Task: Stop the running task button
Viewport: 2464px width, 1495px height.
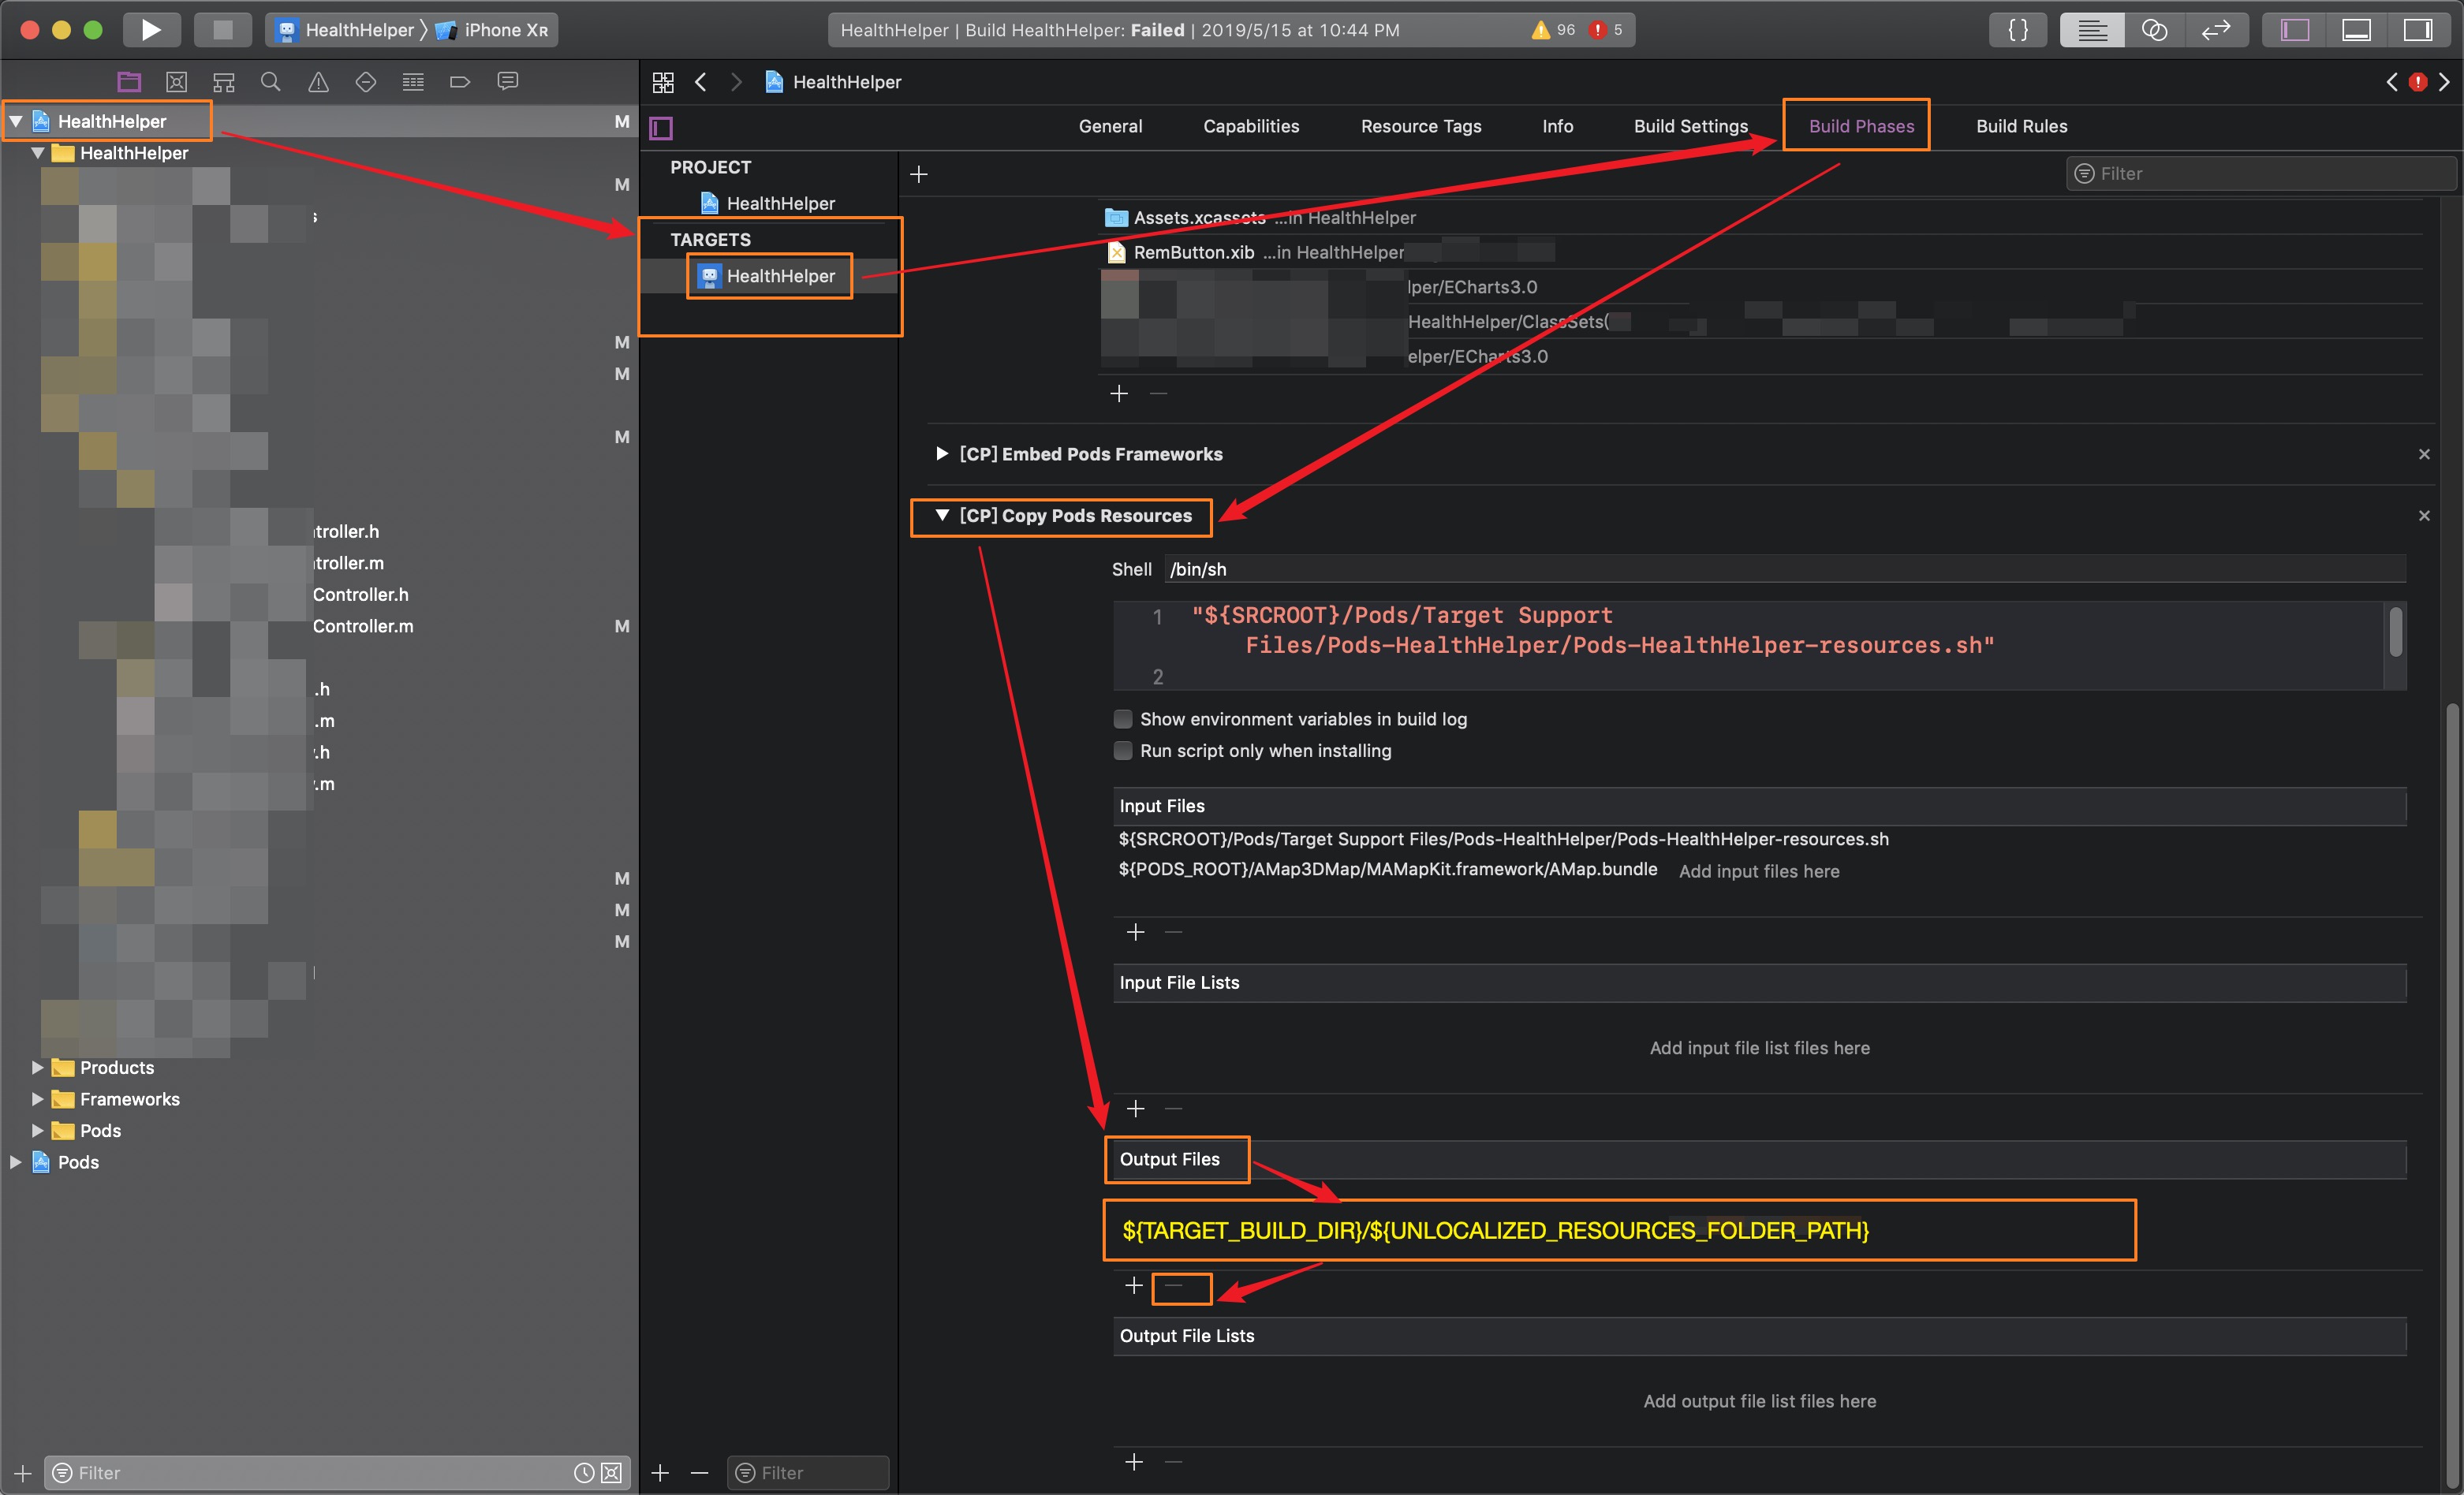Action: (x=222, y=30)
